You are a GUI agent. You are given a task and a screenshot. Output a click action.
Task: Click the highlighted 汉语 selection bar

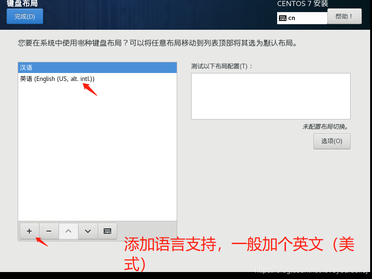coord(98,67)
